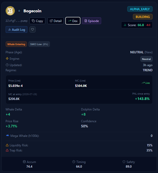The image size is (158, 173).
Task: Click the score bar chart icon
Action: point(125,25)
